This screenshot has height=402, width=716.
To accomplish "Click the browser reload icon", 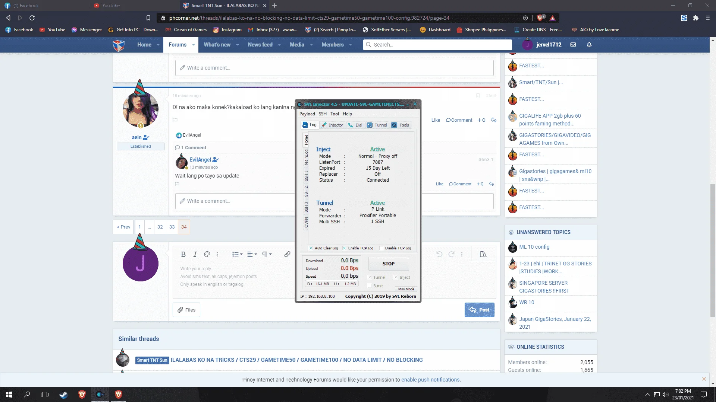I will 32,18.
